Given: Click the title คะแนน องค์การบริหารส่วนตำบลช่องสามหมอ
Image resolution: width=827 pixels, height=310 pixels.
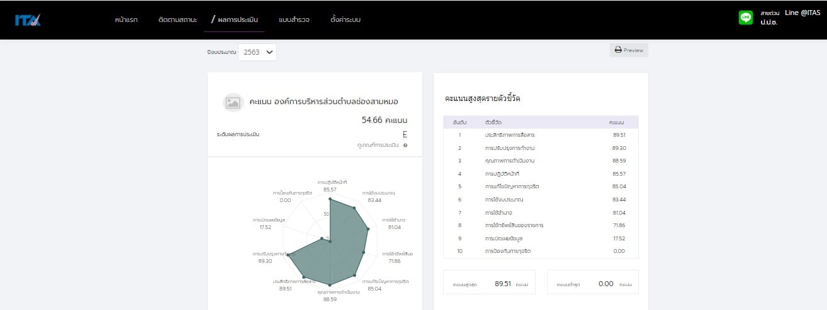Looking at the screenshot, I should click(x=323, y=102).
